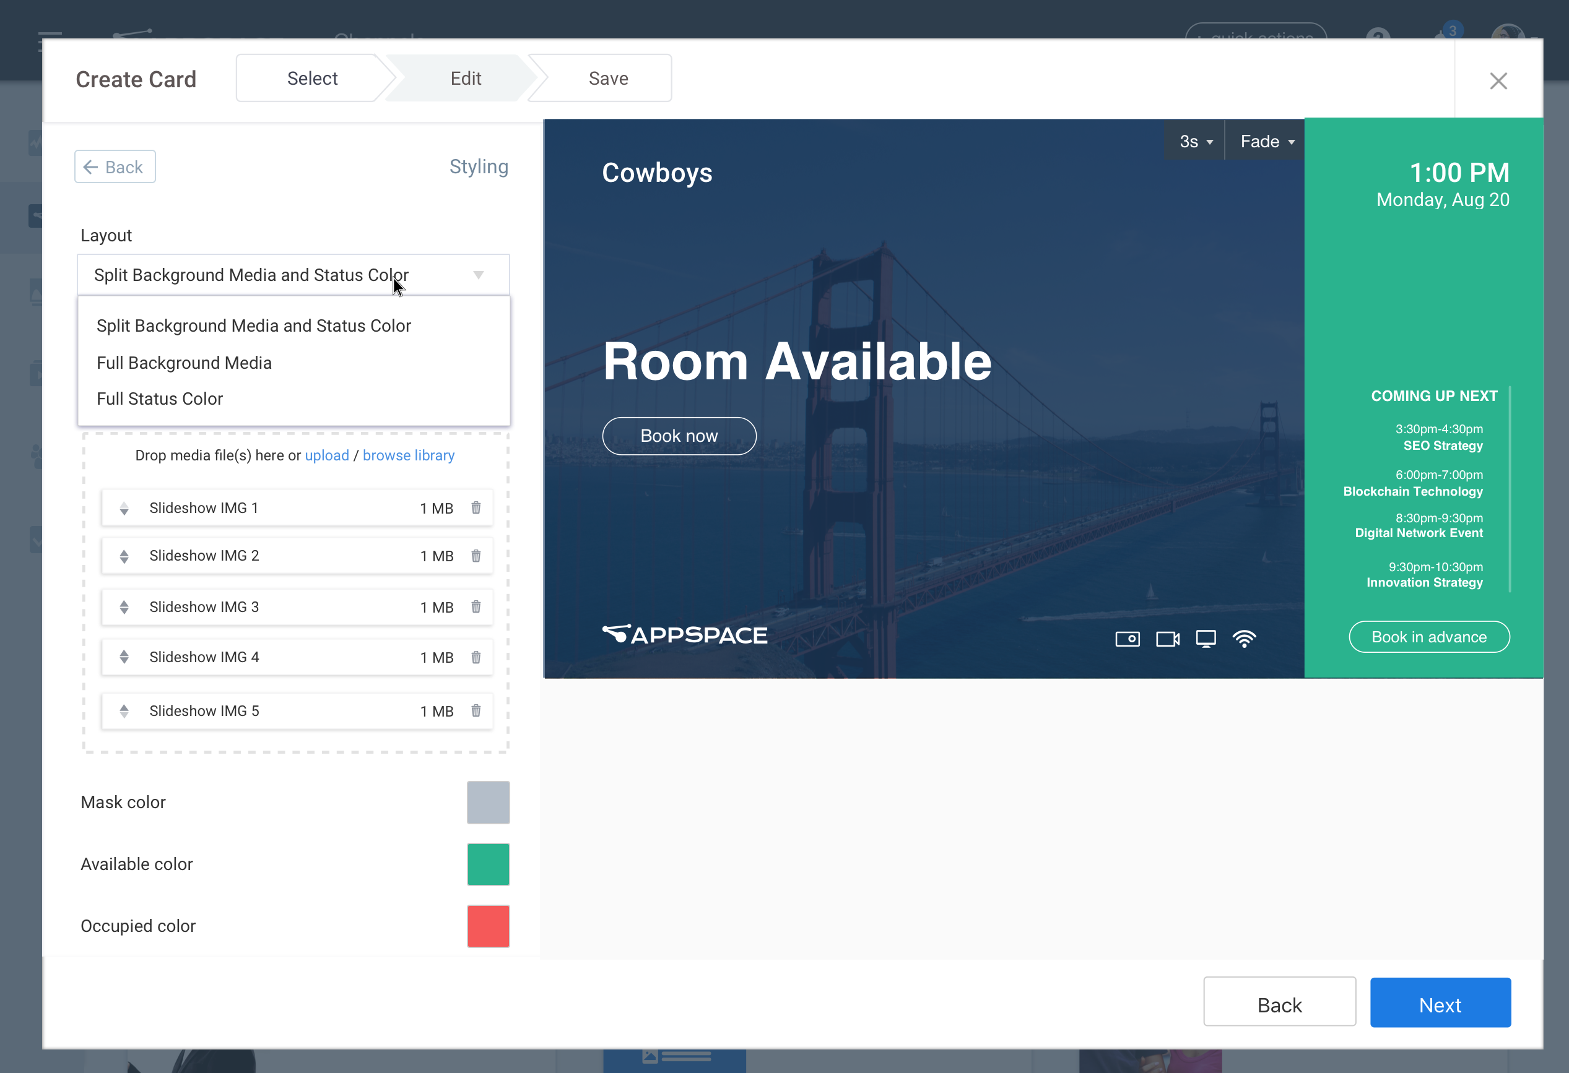Click the Slideshow IMG 5 file name
Image resolution: width=1569 pixels, height=1073 pixels.
click(204, 710)
